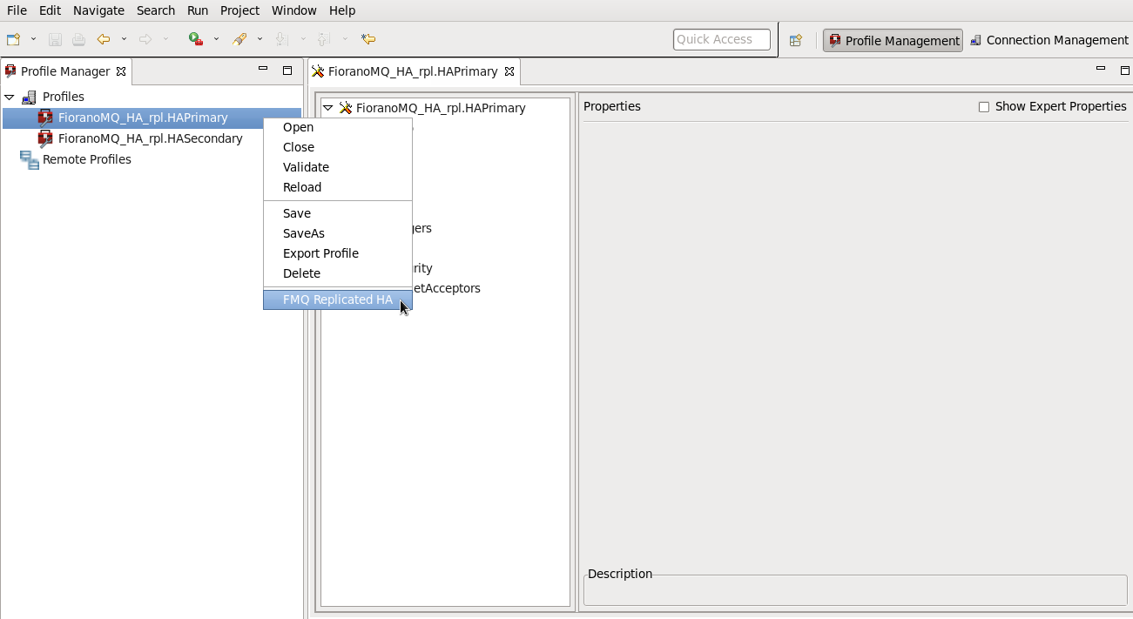Open the Search flashlight dropdown arrow
The image size is (1133, 619).
click(x=260, y=39)
